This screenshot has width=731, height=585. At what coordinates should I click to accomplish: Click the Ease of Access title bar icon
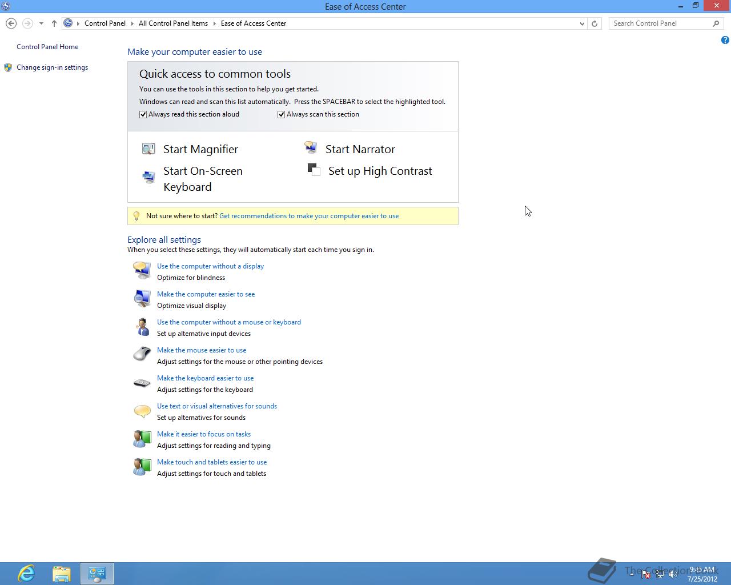pyautogui.click(x=5, y=6)
